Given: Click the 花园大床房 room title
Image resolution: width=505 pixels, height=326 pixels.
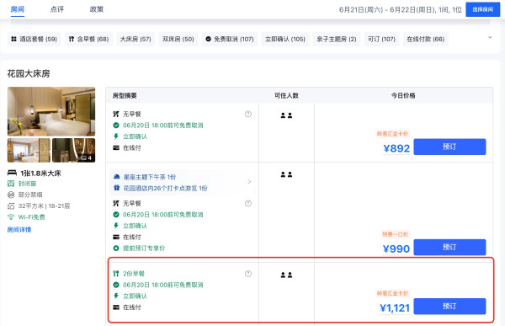Looking at the screenshot, I should click(x=29, y=73).
